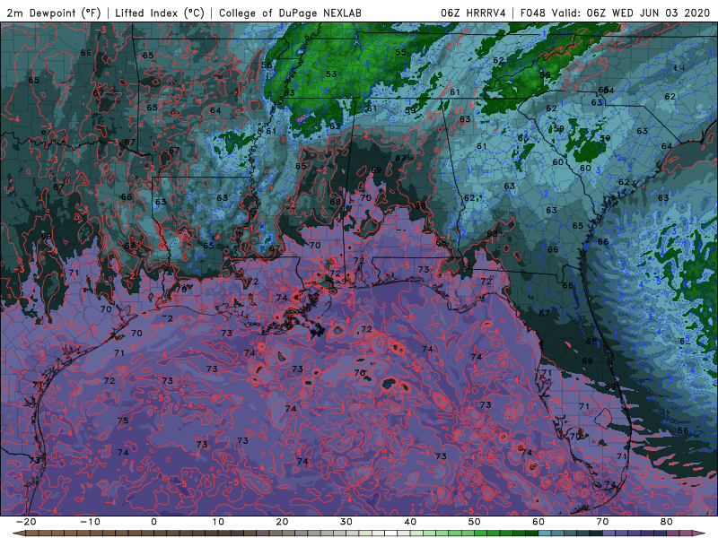Select the 60 label on the color scale
Viewport: 718px width, 538px height.
click(x=538, y=522)
